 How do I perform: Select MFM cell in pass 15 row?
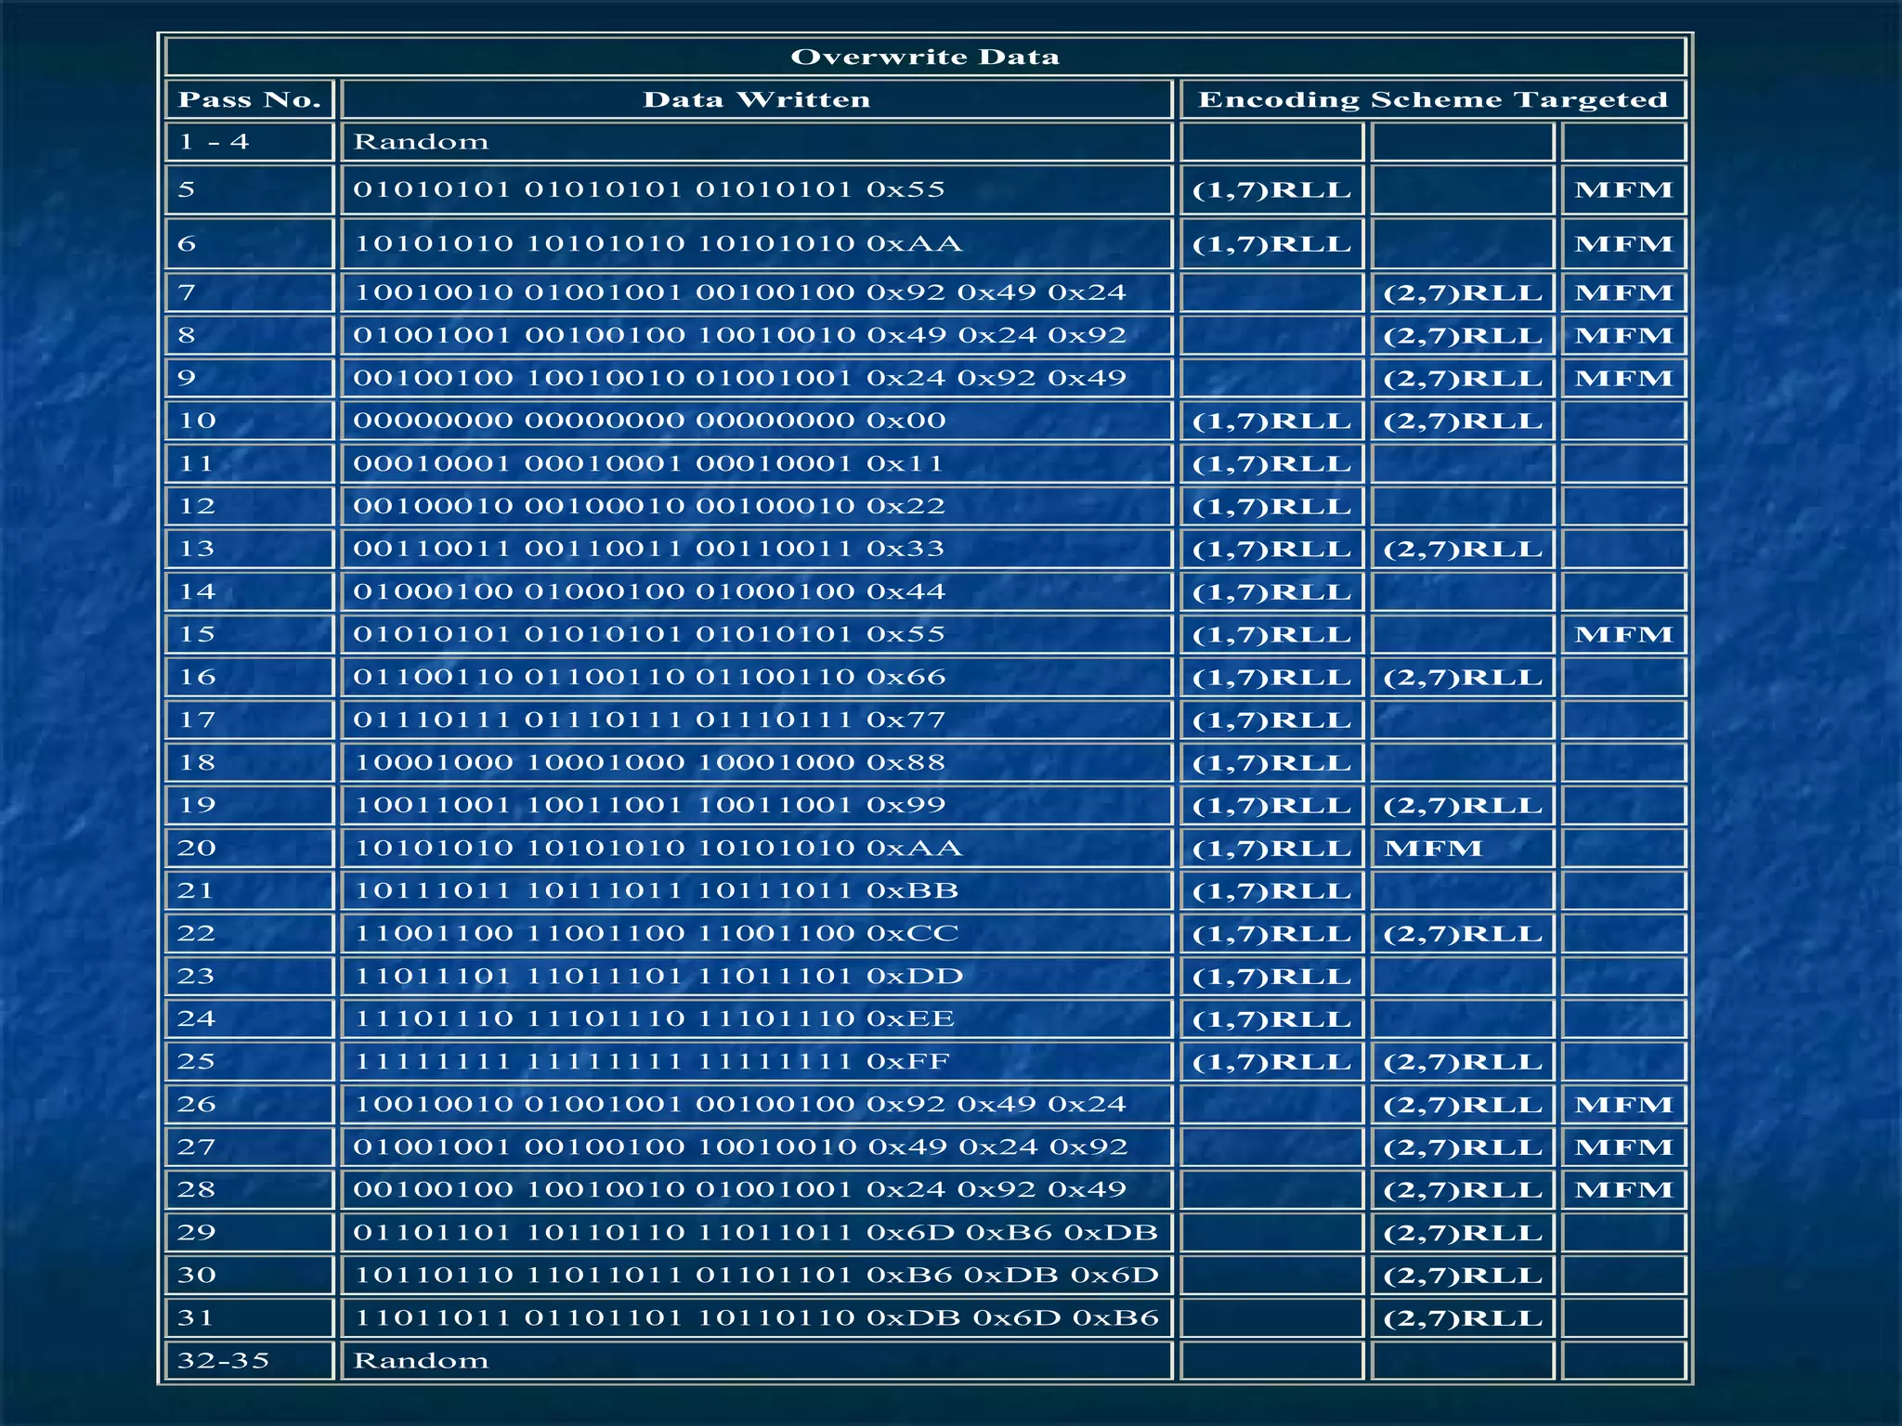pos(1623,634)
